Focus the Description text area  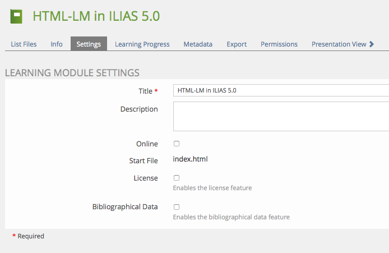(x=280, y=116)
